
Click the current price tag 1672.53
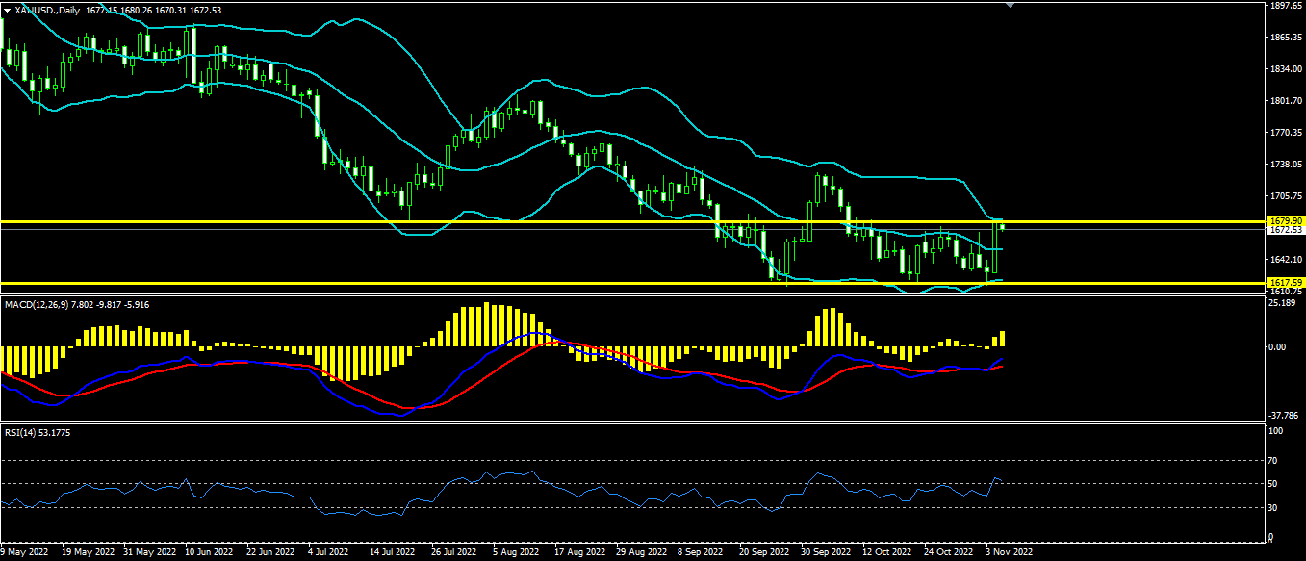(1285, 230)
